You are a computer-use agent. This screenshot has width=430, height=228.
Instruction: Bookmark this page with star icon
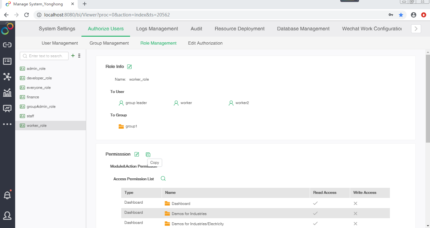pos(401,15)
